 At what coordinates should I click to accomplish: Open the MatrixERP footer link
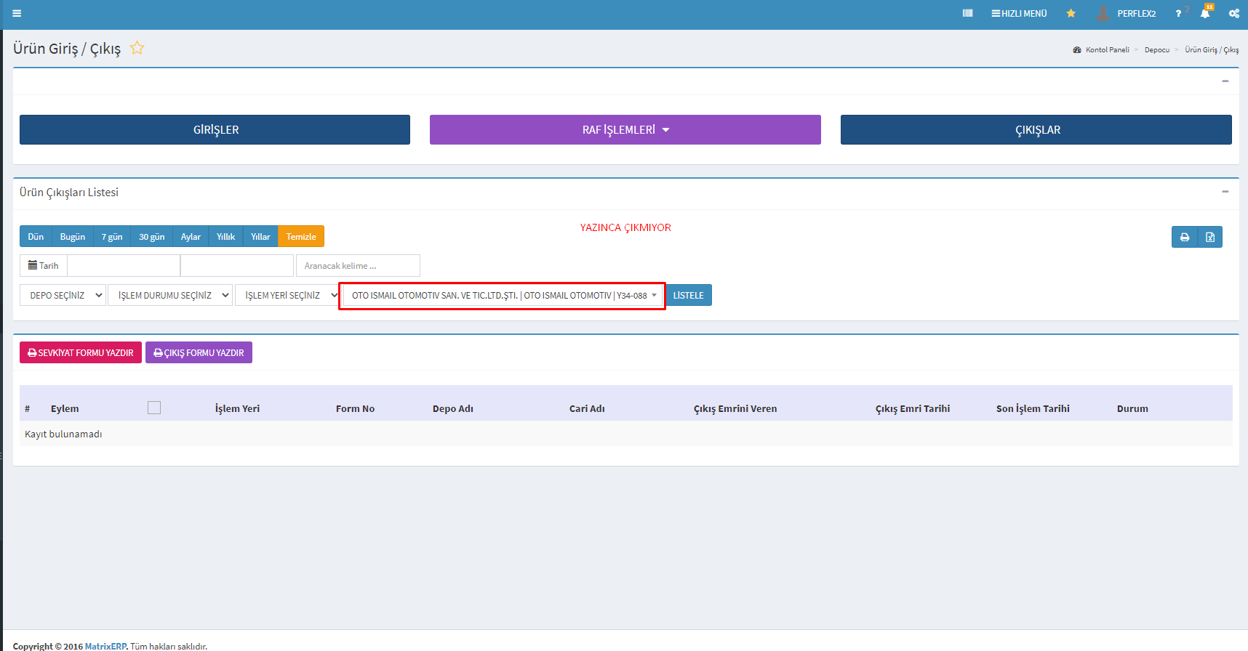pos(105,646)
